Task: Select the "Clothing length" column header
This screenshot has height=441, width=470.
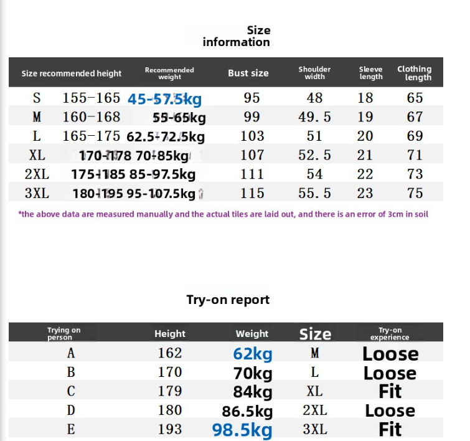Action: pyautogui.click(x=415, y=73)
